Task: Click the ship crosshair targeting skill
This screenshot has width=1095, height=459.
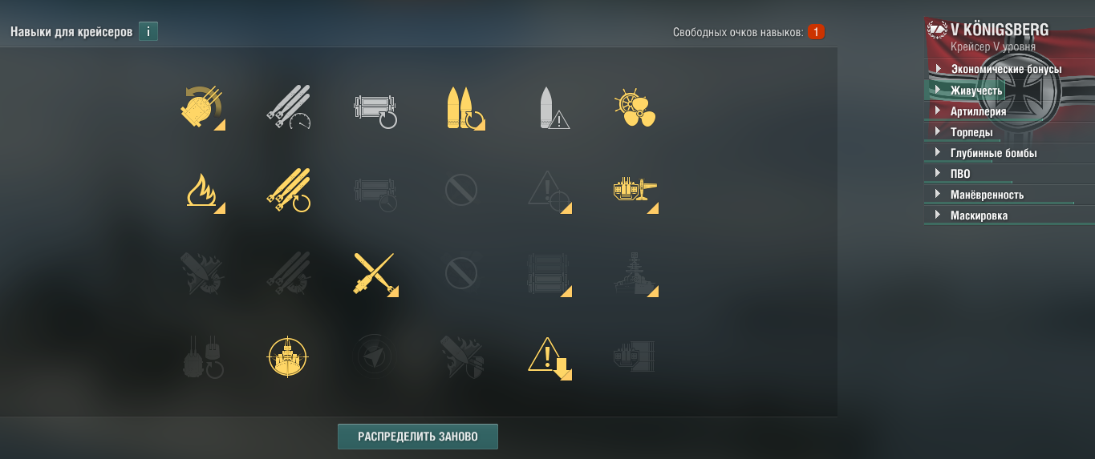Action: click(287, 357)
